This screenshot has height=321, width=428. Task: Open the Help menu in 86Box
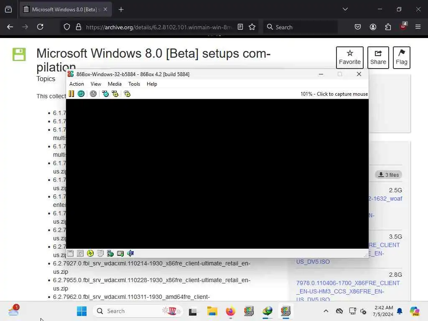152,84
